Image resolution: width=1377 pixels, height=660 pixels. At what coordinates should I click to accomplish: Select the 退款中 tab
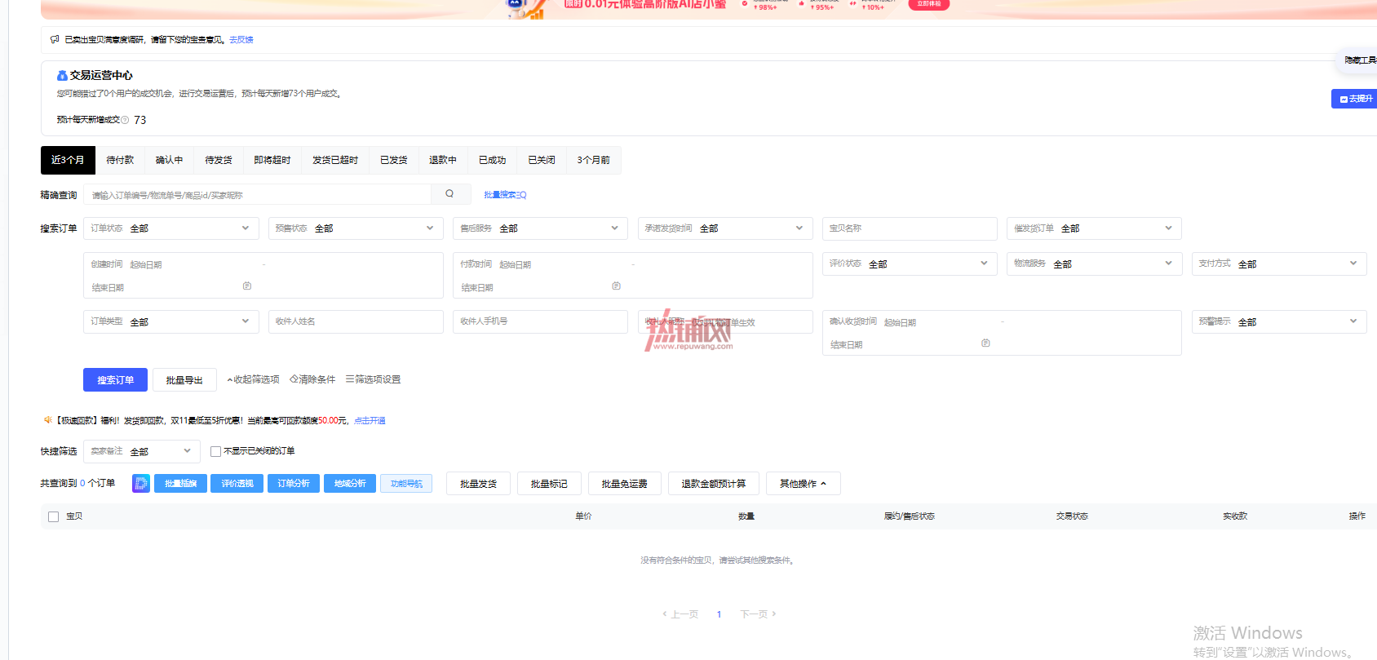pyautogui.click(x=443, y=160)
